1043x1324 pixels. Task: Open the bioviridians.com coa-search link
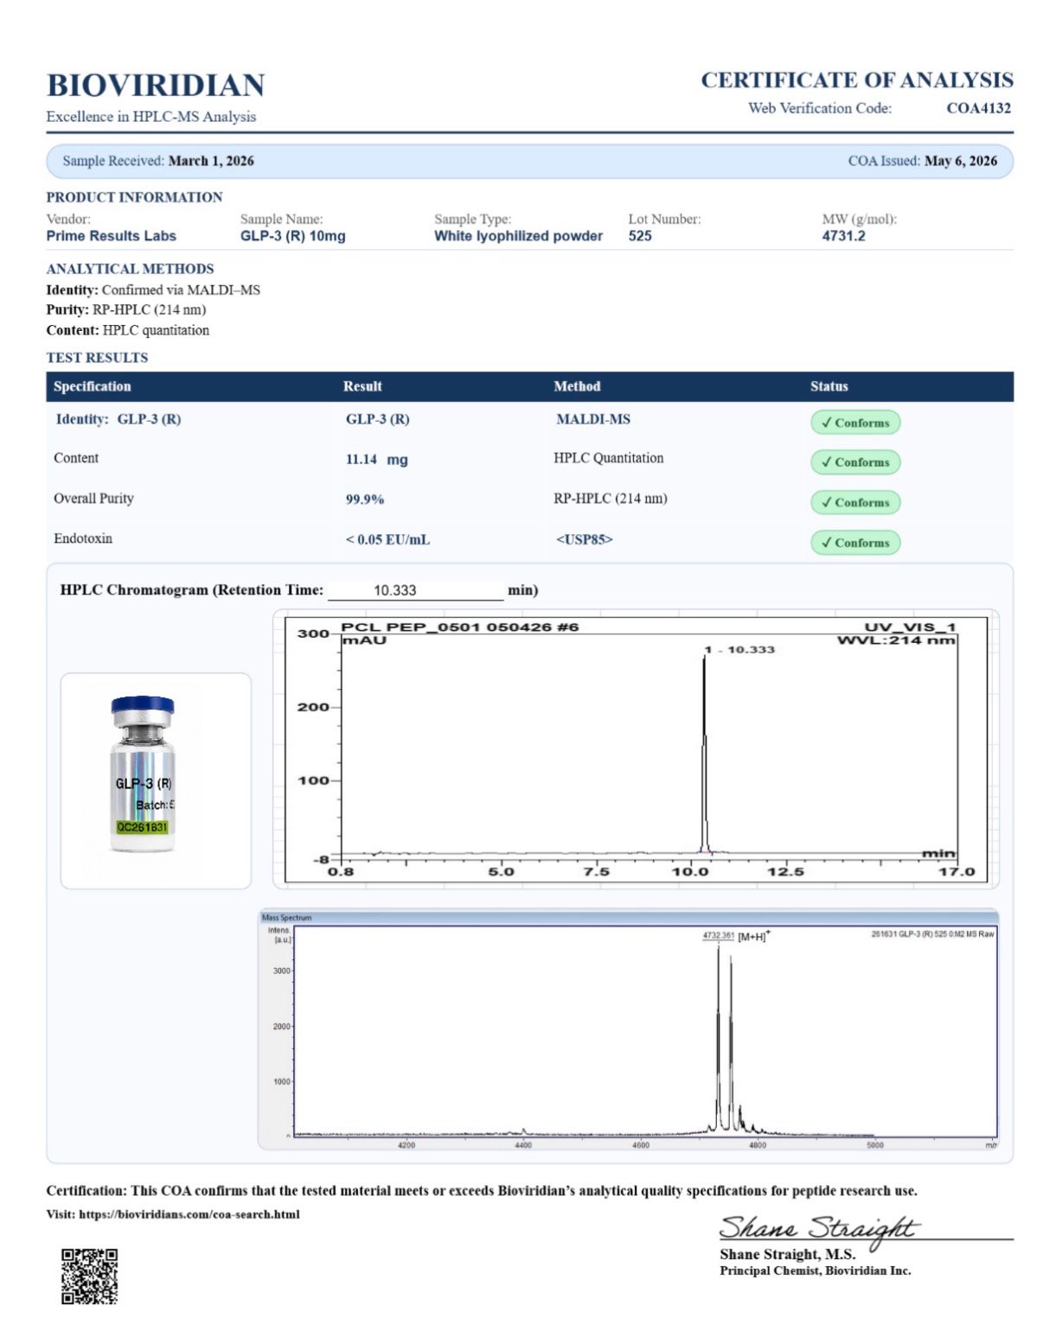(x=189, y=1214)
